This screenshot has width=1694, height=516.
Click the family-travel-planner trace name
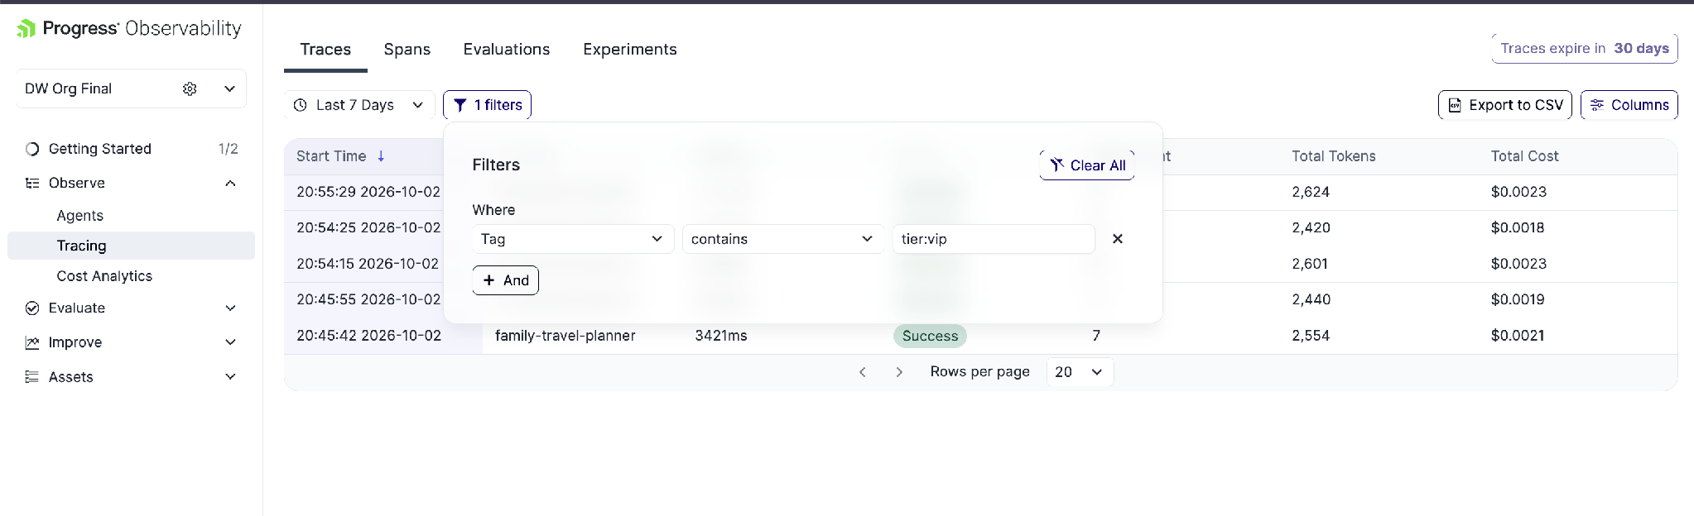[x=565, y=336]
